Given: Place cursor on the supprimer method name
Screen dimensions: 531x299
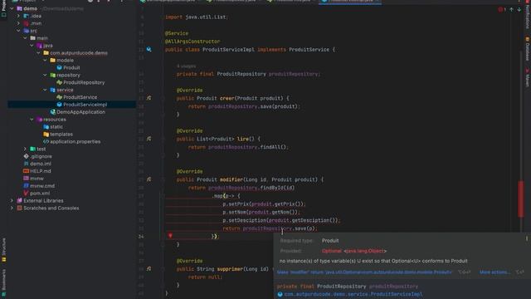Looking at the screenshot, I should click(x=230, y=269).
